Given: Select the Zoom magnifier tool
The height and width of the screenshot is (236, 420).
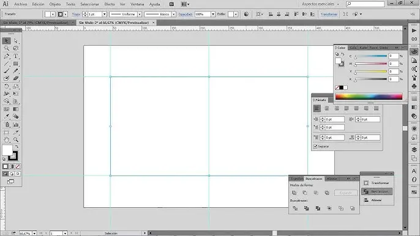Looking at the screenshot, I should (x=16, y=139).
